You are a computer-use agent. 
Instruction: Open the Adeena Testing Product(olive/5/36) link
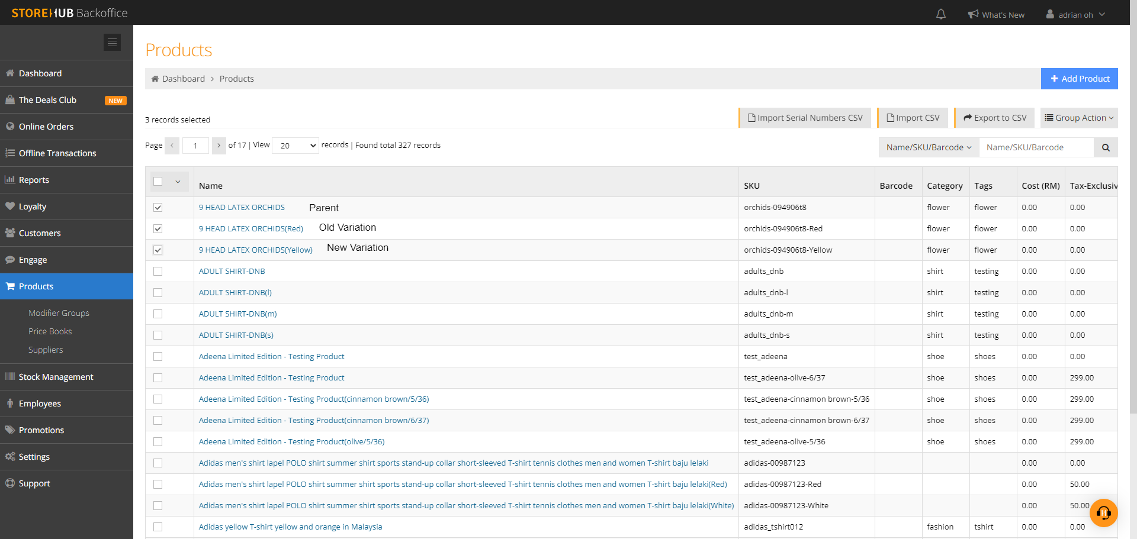pyautogui.click(x=291, y=442)
